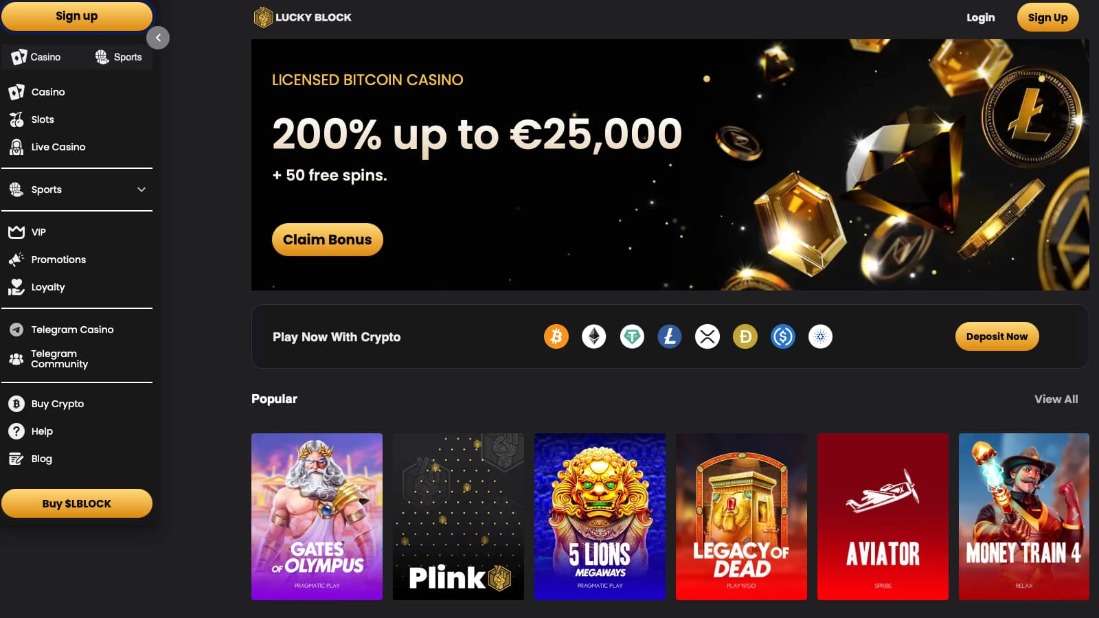Screen dimensions: 1099x618
Task: Pick the Litecoin coin icon
Action: [x=670, y=336]
